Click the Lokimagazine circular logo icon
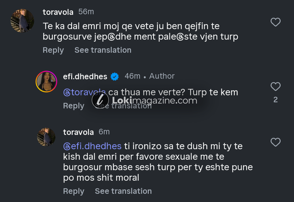This screenshot has height=202, width=294. [100, 100]
